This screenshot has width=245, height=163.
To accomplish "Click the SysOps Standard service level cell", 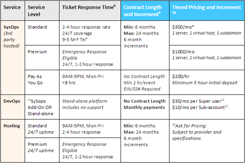I will tap(37, 27).
